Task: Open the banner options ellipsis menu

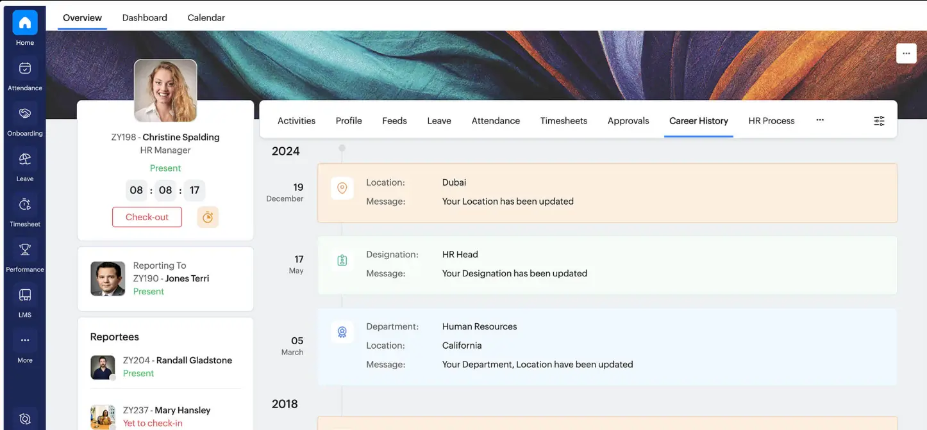Action: [x=906, y=54]
